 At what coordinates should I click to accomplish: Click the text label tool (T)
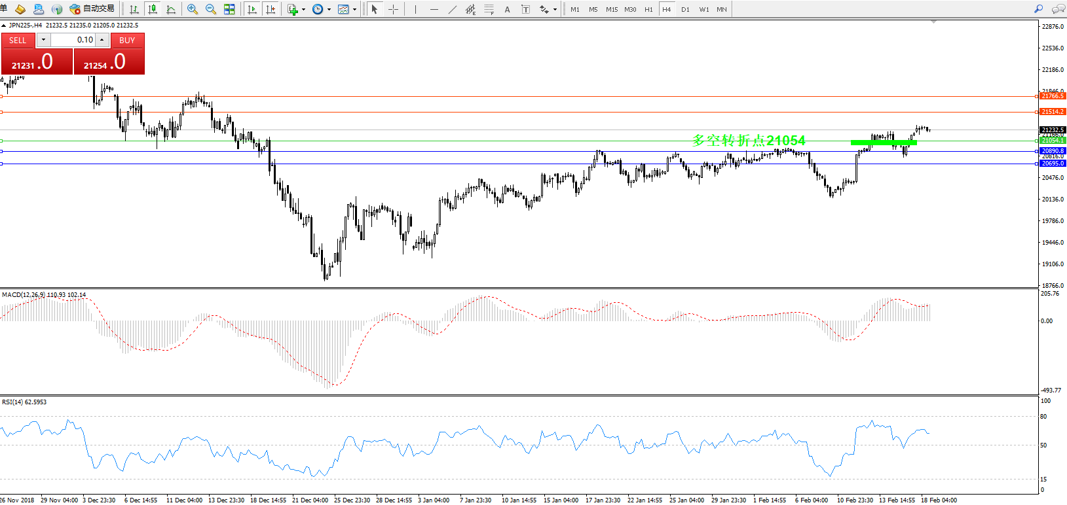tap(525, 9)
